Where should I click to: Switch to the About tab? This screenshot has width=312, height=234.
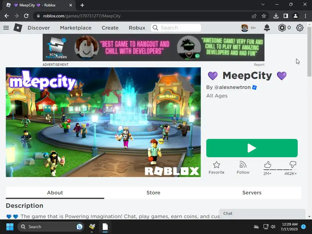point(55,193)
